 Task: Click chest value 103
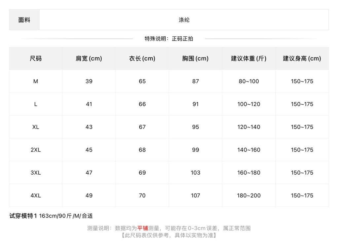click(195, 173)
